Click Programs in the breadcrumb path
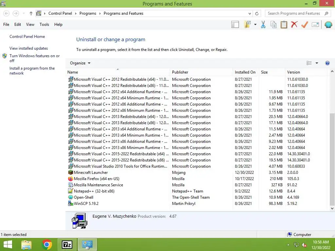Viewport: 335px width, 251px height. 88,13
